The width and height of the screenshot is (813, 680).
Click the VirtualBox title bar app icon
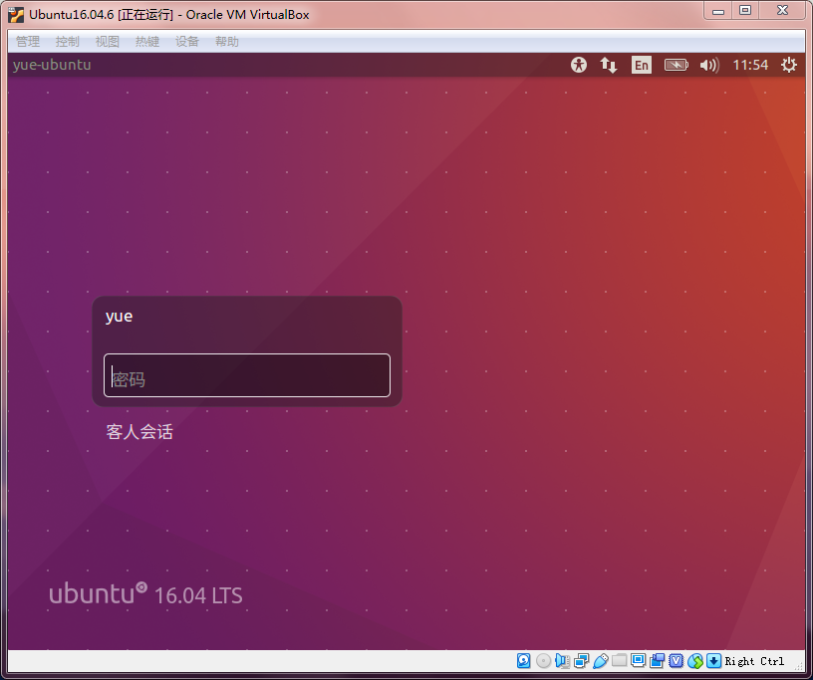16,15
